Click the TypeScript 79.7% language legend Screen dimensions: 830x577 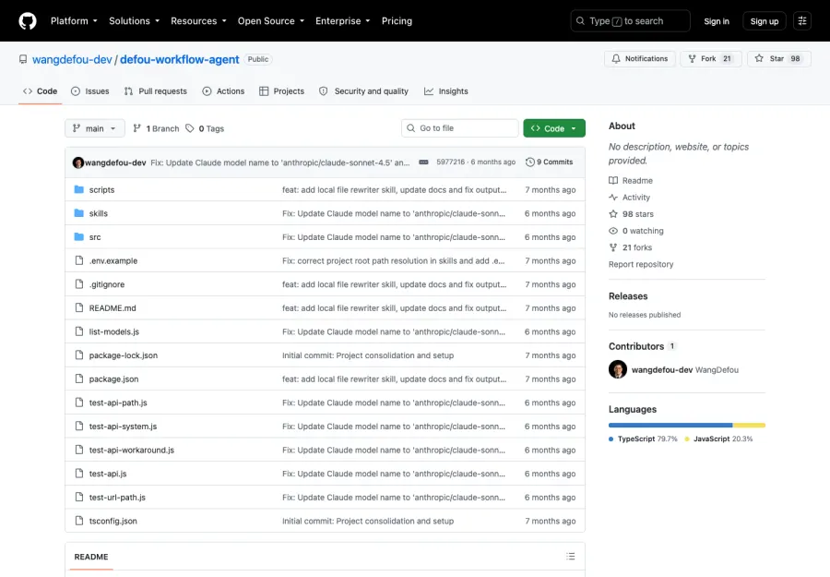point(643,439)
